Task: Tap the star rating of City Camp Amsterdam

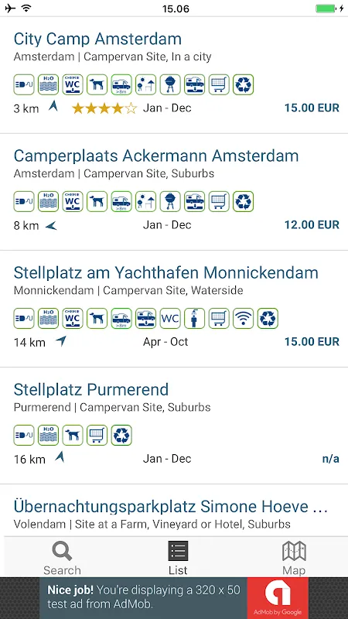Action: click(104, 108)
